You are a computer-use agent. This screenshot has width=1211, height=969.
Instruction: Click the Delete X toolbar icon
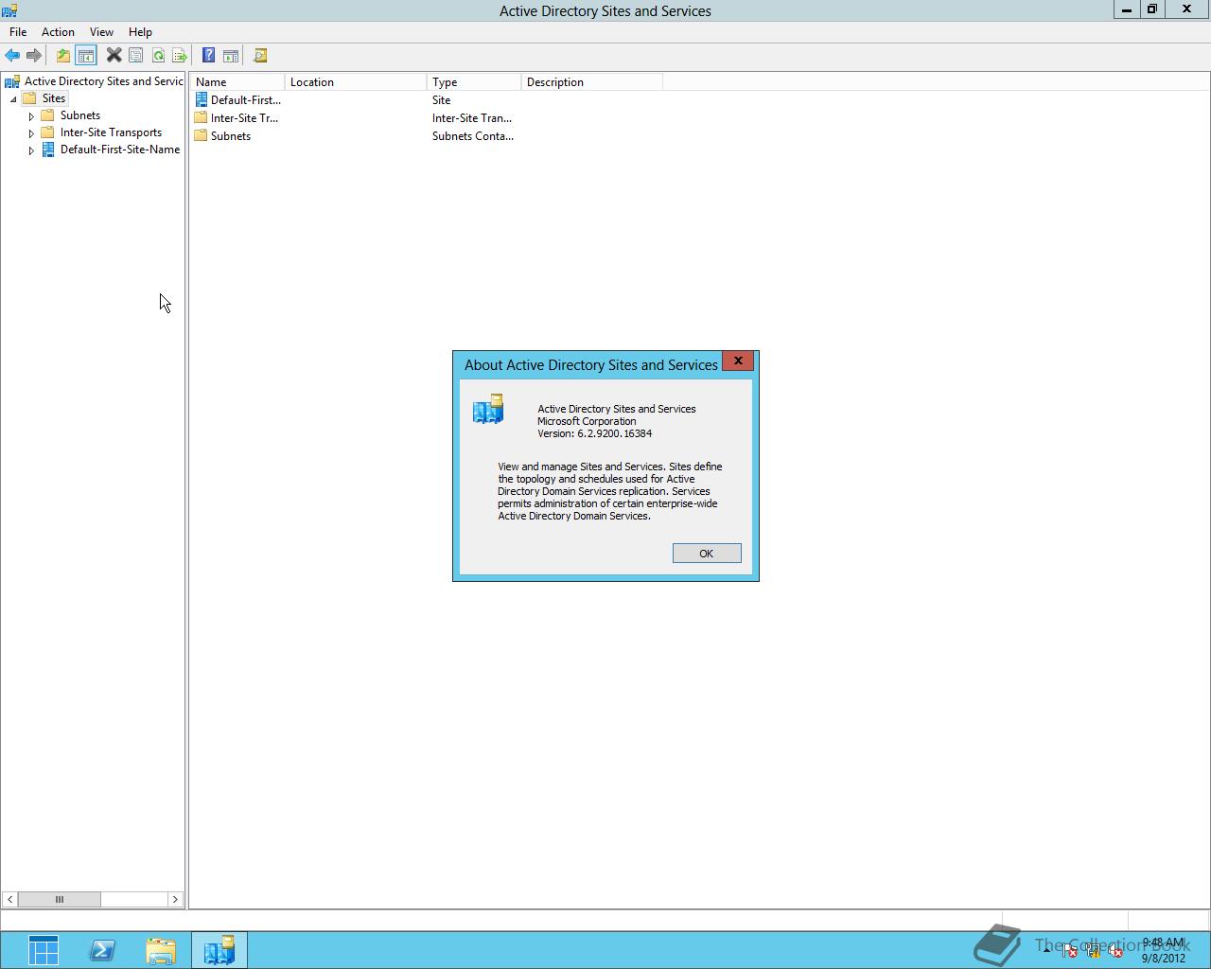point(114,56)
